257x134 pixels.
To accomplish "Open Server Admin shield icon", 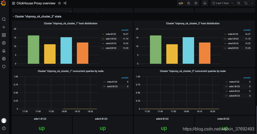I will coord(4,67).
